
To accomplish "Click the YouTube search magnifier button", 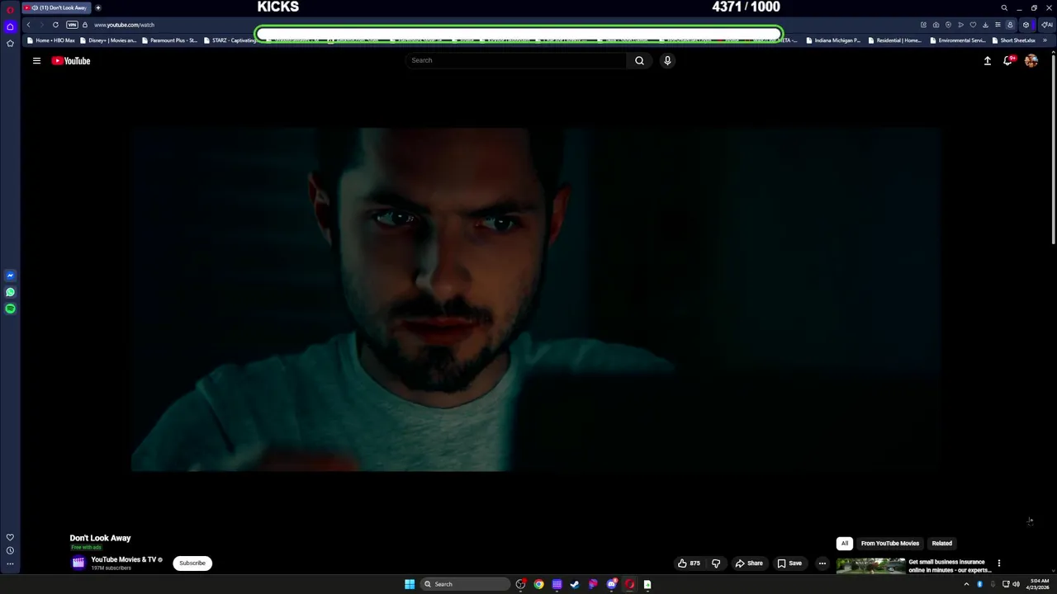I will 639,60.
